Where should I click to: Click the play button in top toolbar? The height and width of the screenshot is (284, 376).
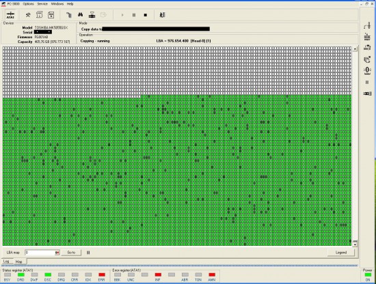[x=122, y=15]
